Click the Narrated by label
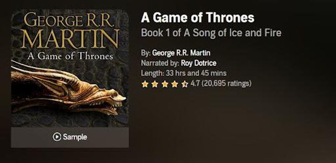336x163 pixels. 160,63
